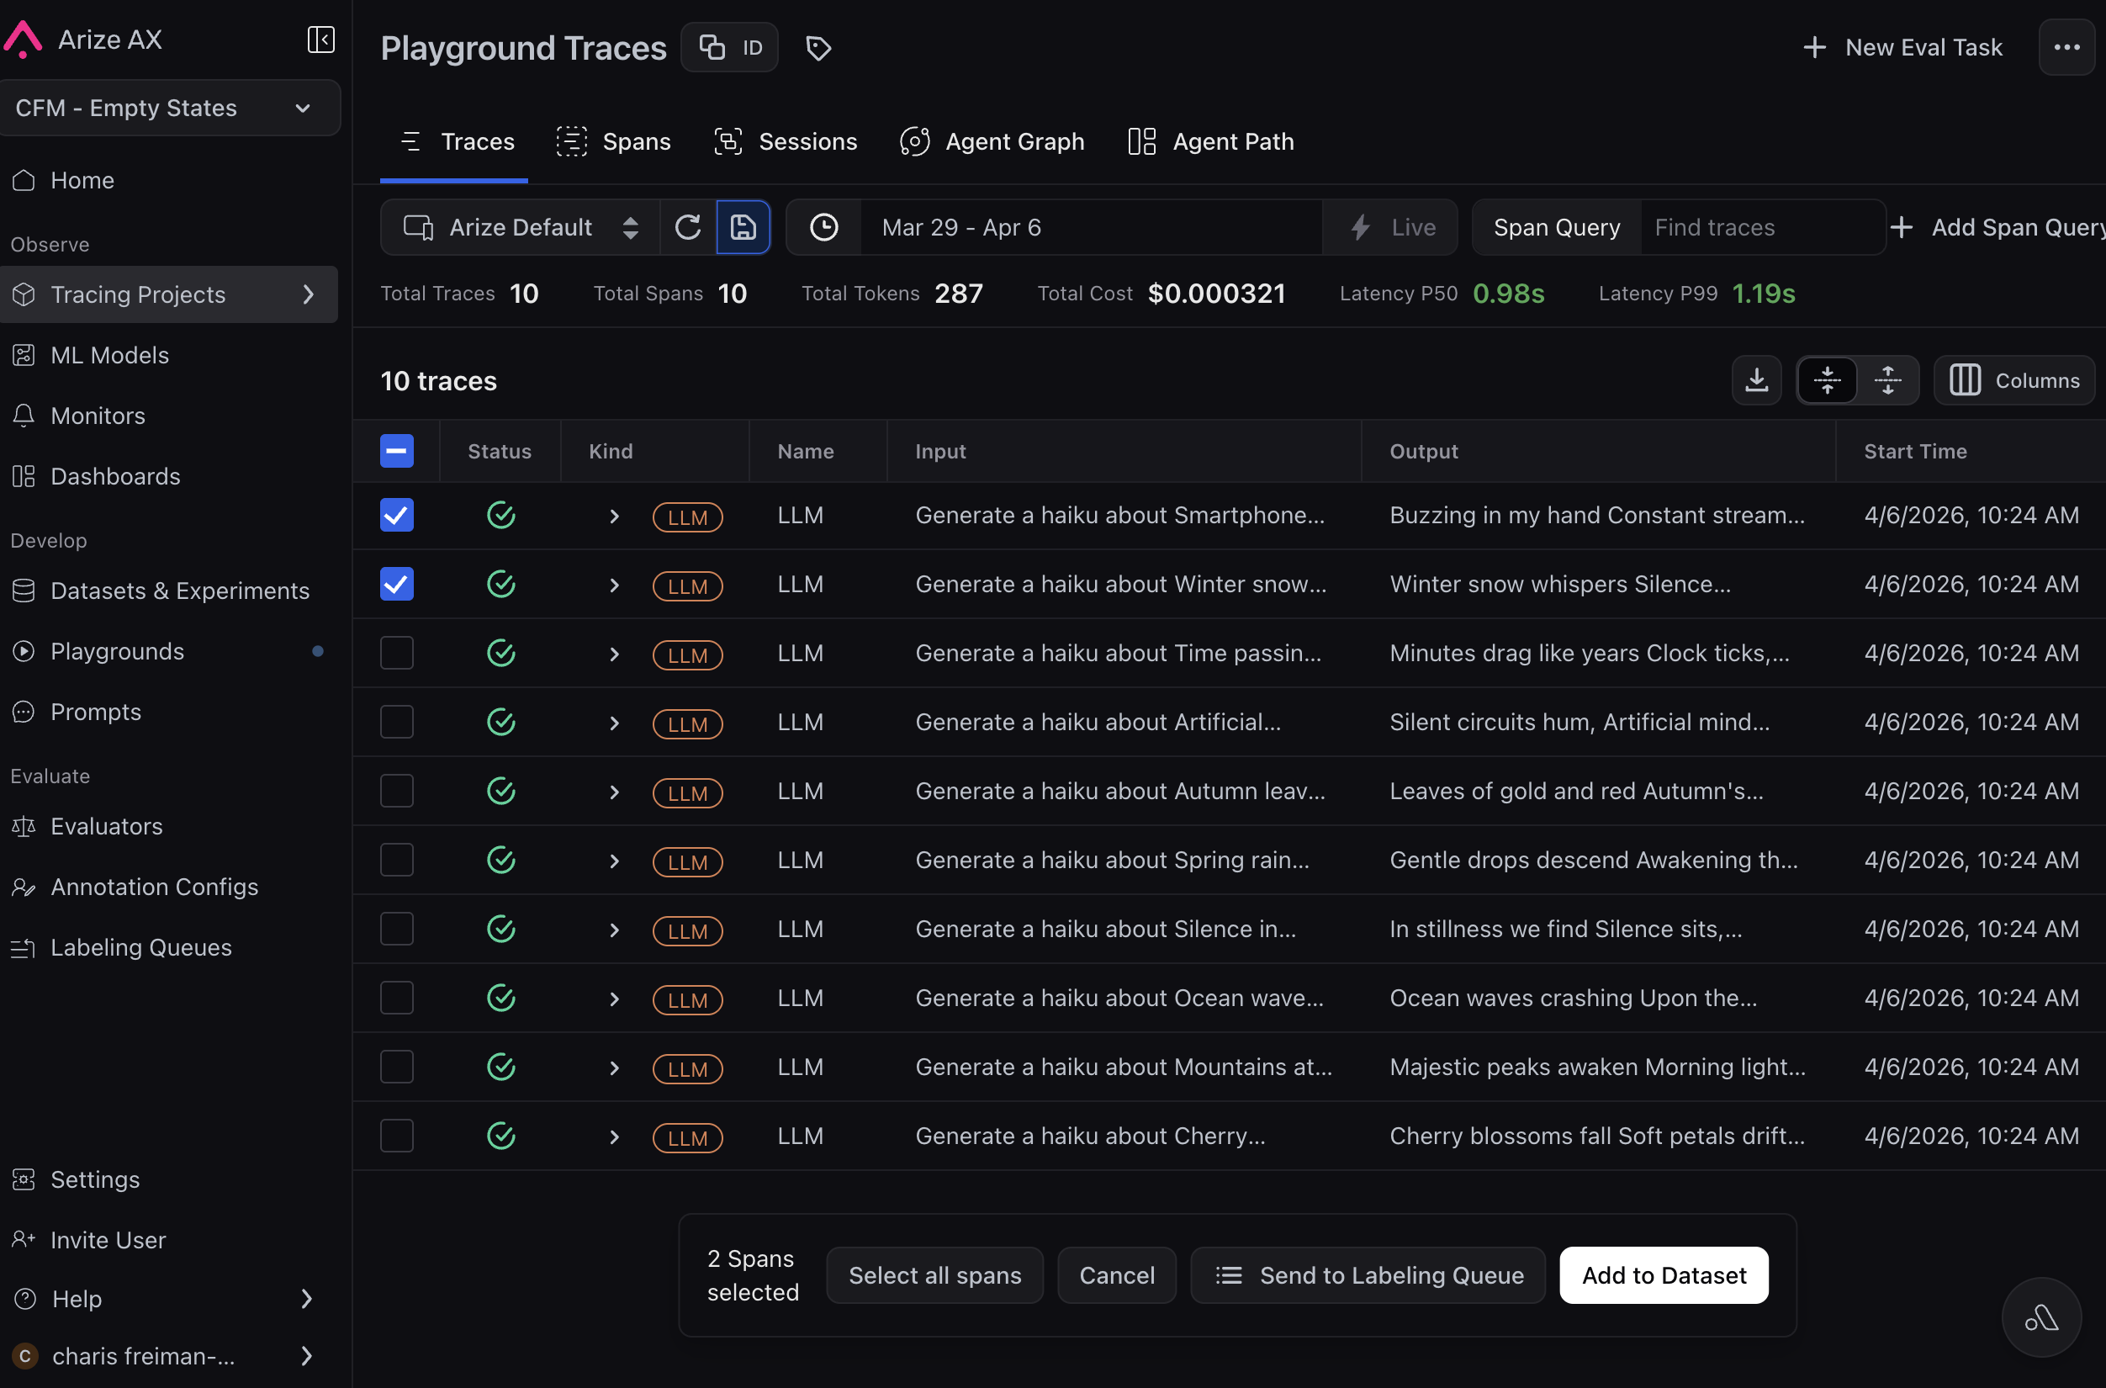This screenshot has width=2106, height=1388.
Task: Open the Span Query type dropdown
Action: pos(1557,227)
